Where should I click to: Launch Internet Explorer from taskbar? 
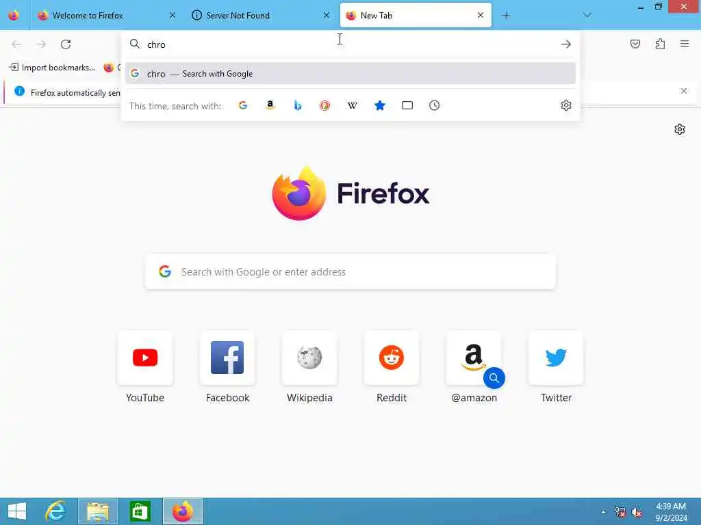(x=56, y=511)
